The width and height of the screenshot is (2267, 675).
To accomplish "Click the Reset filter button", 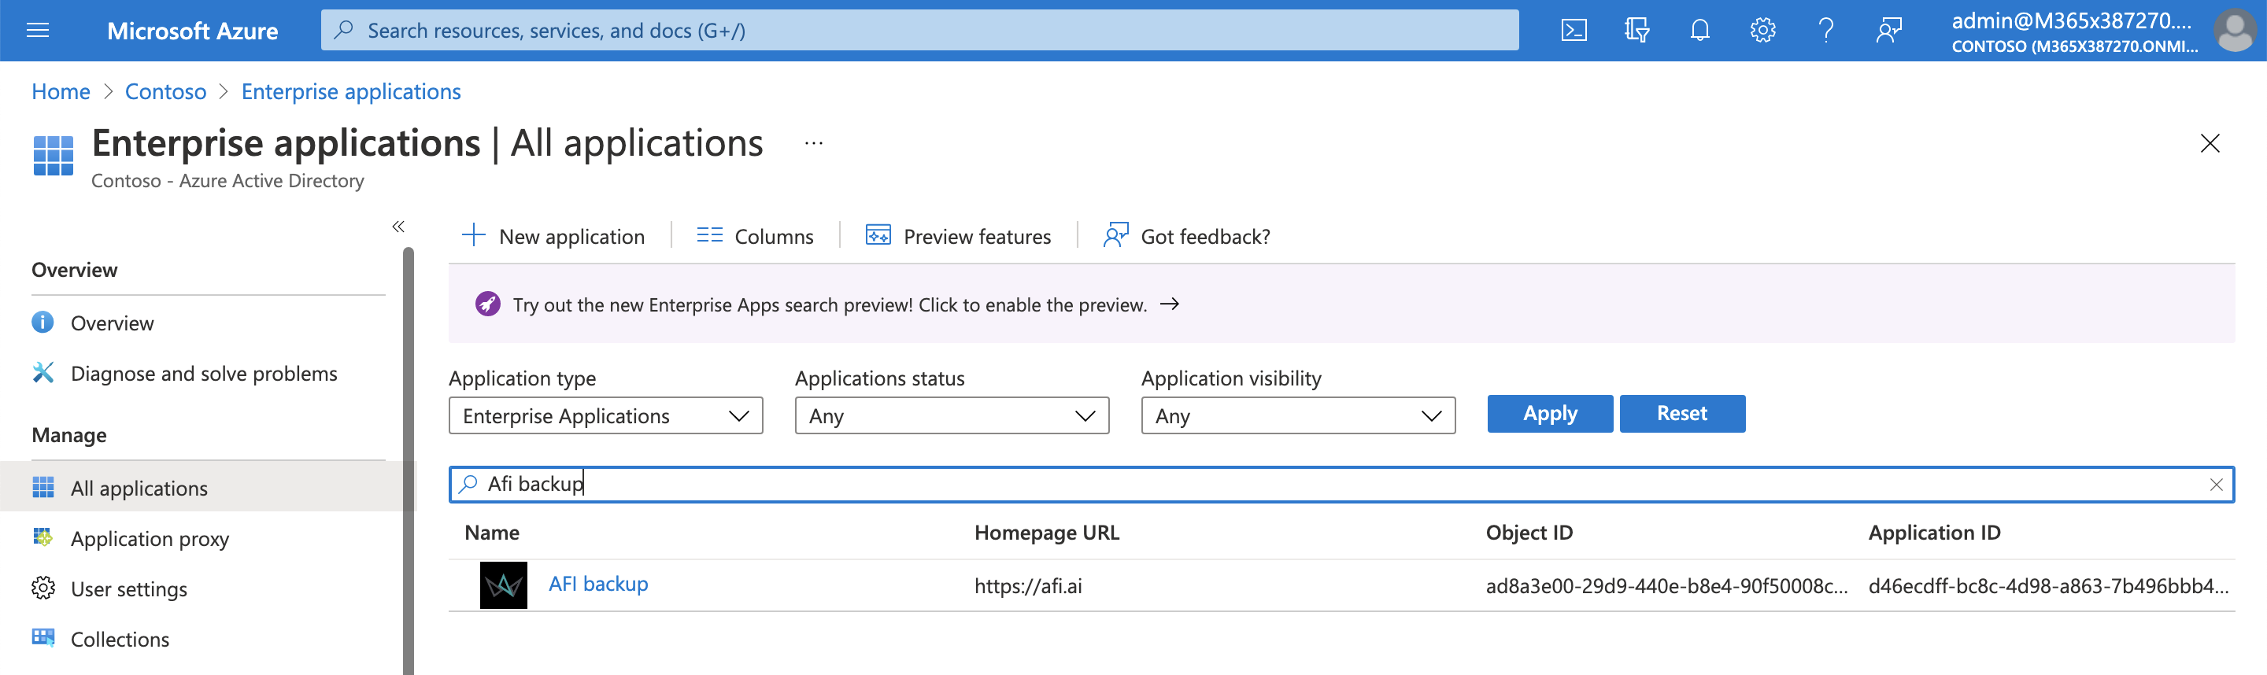I will (x=1682, y=414).
